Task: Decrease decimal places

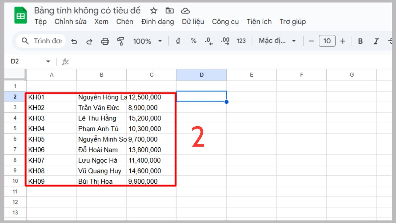Action: [208, 41]
